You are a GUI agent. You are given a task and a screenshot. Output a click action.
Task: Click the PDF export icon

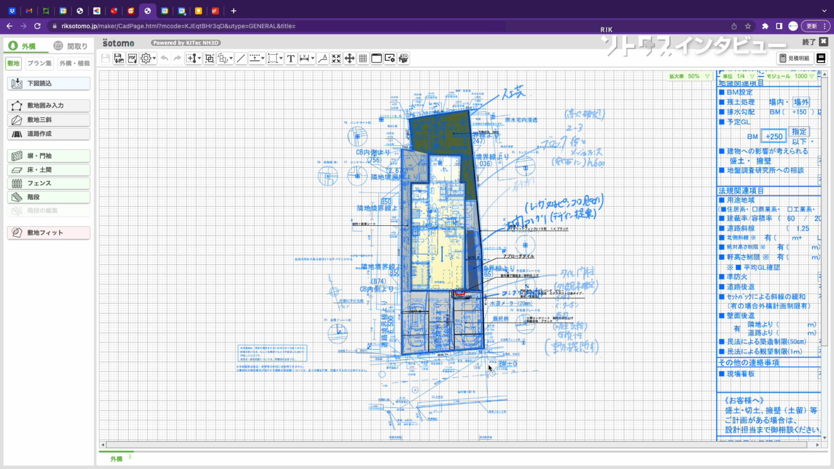click(x=132, y=59)
